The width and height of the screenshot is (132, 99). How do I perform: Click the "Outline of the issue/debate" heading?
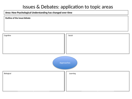pos(18,18)
